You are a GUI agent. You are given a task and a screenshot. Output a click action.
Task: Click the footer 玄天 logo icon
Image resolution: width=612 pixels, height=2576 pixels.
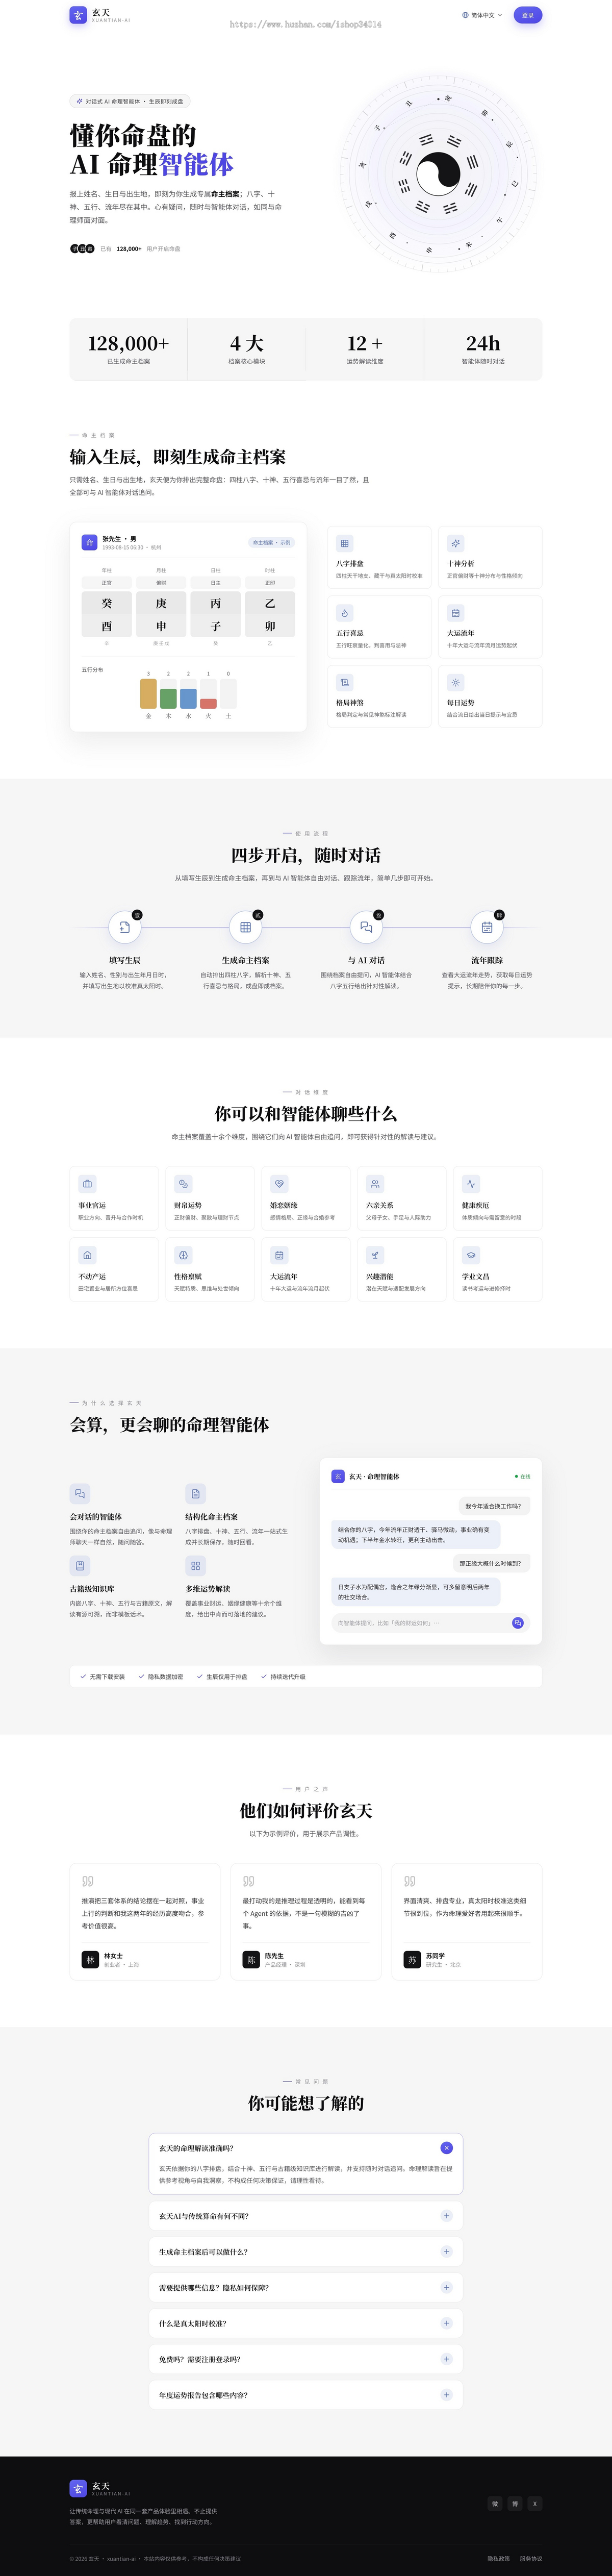(78, 2488)
